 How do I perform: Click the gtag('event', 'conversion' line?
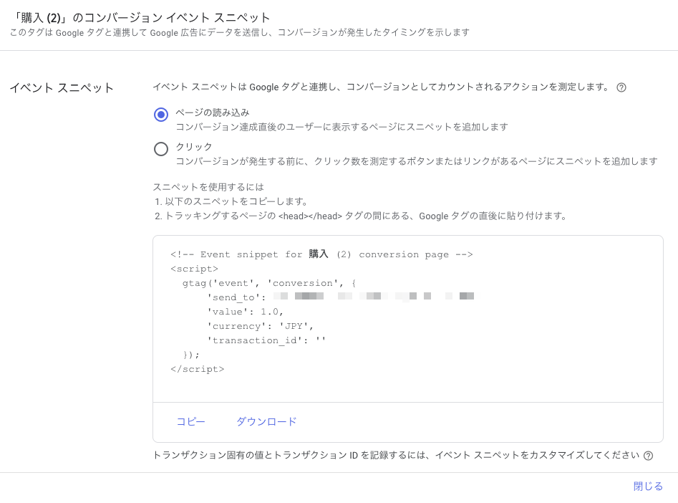(x=268, y=283)
